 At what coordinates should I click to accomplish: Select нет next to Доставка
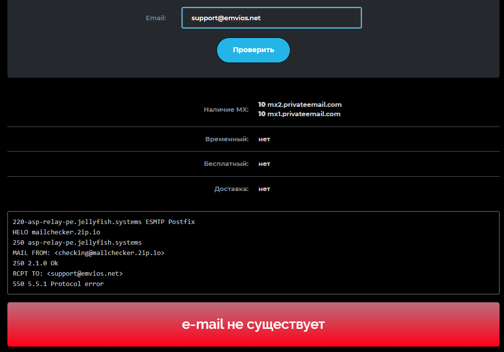pyautogui.click(x=264, y=189)
